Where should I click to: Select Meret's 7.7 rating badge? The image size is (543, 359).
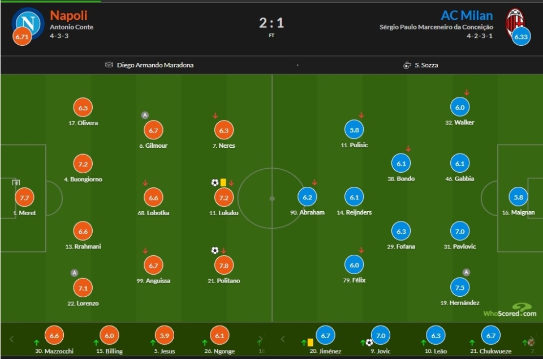point(24,198)
